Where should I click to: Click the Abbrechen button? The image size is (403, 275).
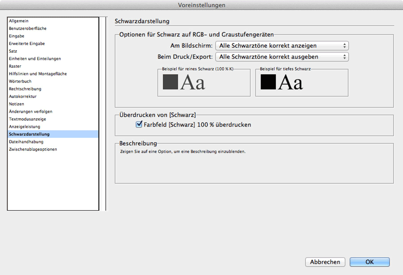click(325, 262)
